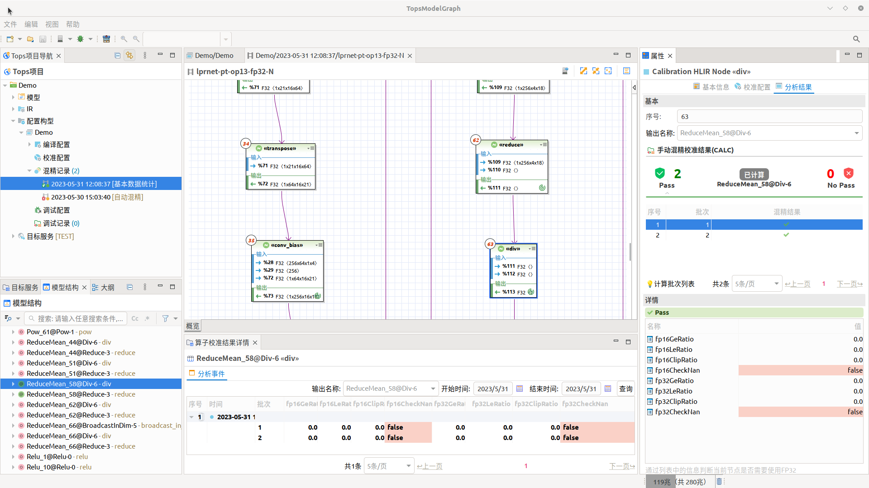Screen dimensions: 869x488
Task: Click trash icon in memory status bar
Action: pyautogui.click(x=719, y=482)
